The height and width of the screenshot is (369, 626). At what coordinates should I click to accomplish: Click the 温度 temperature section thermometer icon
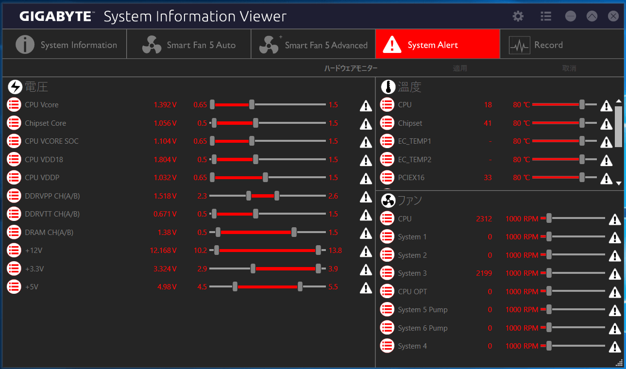coord(388,87)
